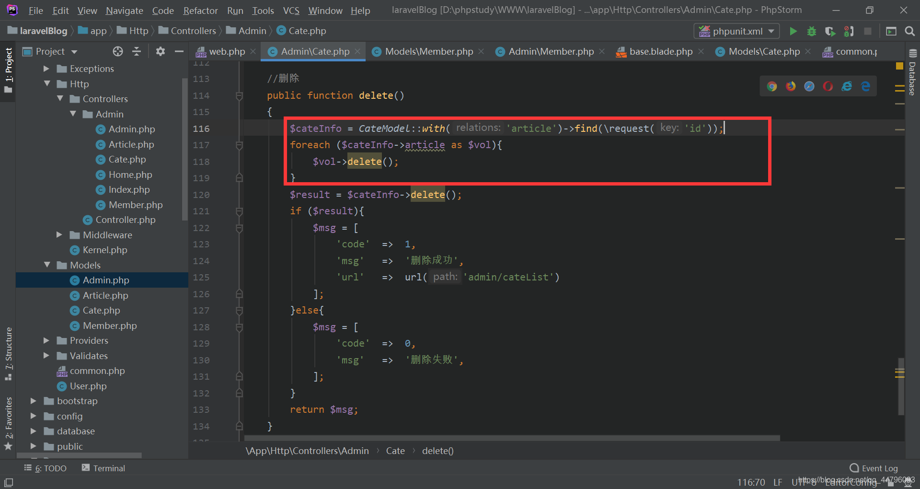
Task: Open preview in Safari browser
Action: click(x=809, y=86)
